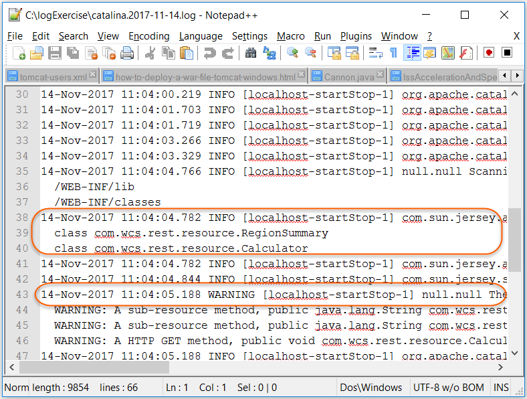
Task: Open the Window menu
Action: [399, 36]
